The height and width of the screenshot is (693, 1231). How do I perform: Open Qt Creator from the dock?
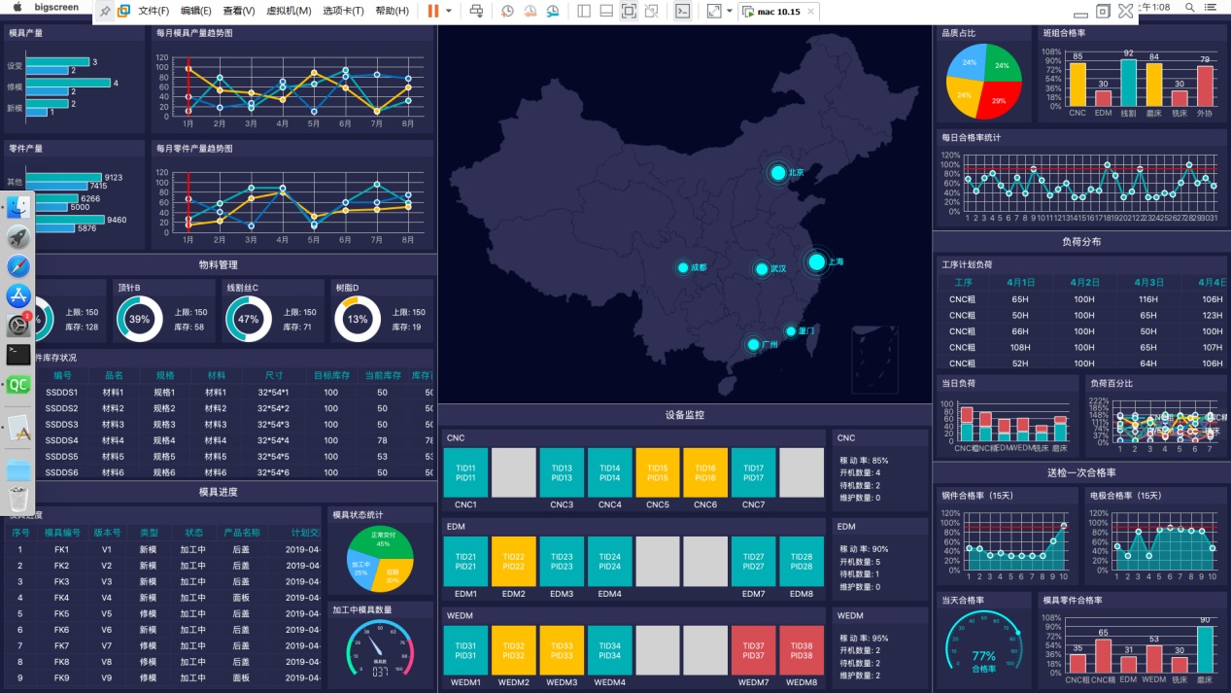click(18, 384)
